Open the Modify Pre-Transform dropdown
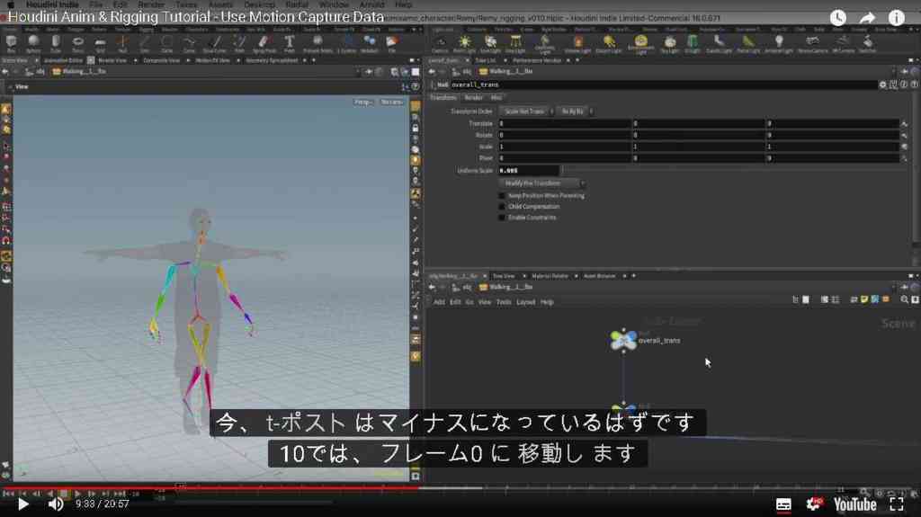 pyautogui.click(x=542, y=183)
